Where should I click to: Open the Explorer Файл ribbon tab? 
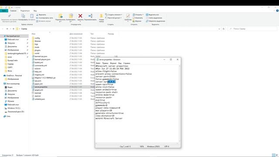point(4,11)
